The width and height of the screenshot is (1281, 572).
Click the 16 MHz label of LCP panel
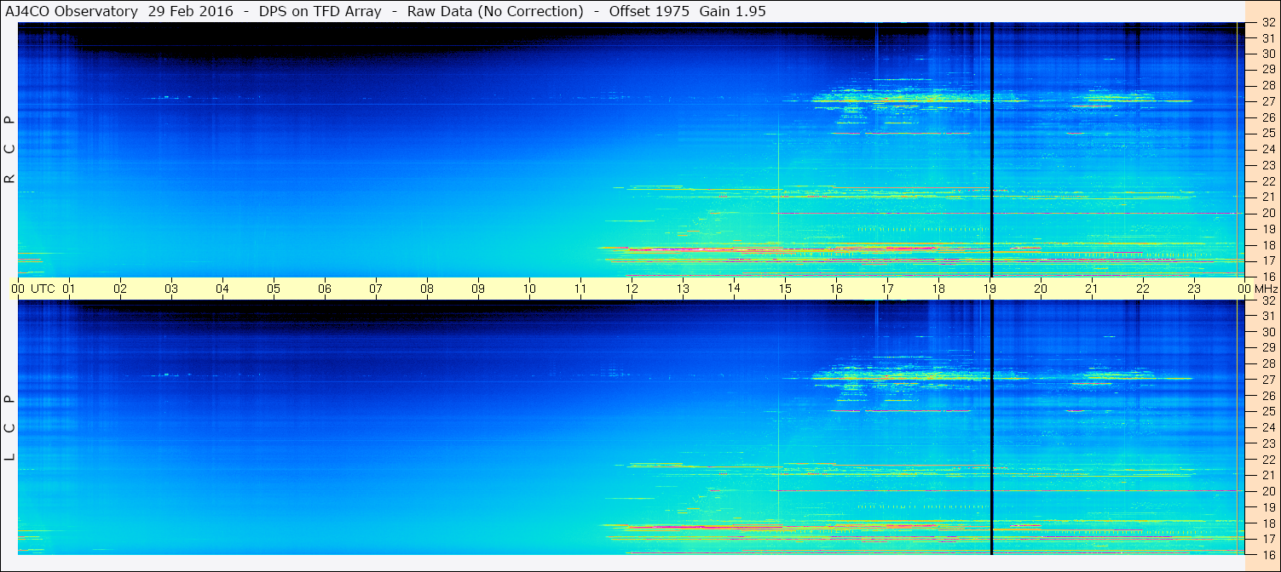click(1268, 554)
